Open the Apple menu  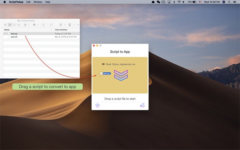pos(4,2)
